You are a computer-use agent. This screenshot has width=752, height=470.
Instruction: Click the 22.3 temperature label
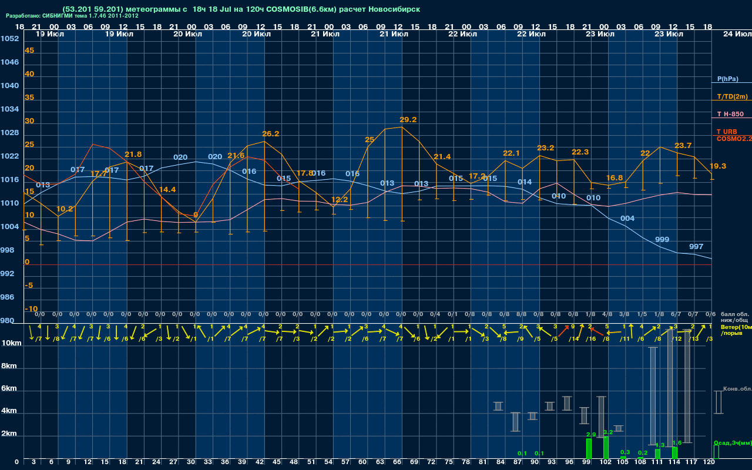point(580,152)
